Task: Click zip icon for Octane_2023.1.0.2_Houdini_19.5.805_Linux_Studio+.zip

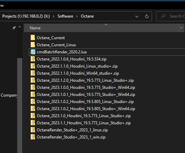Action: pyautogui.click(x=33, y=102)
